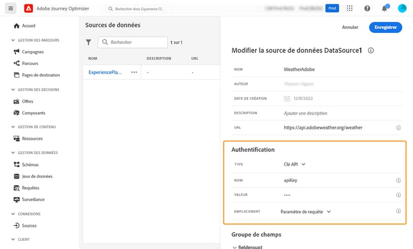Go to Accueil in sidebar
The height and width of the screenshot is (249, 413).
(29, 26)
